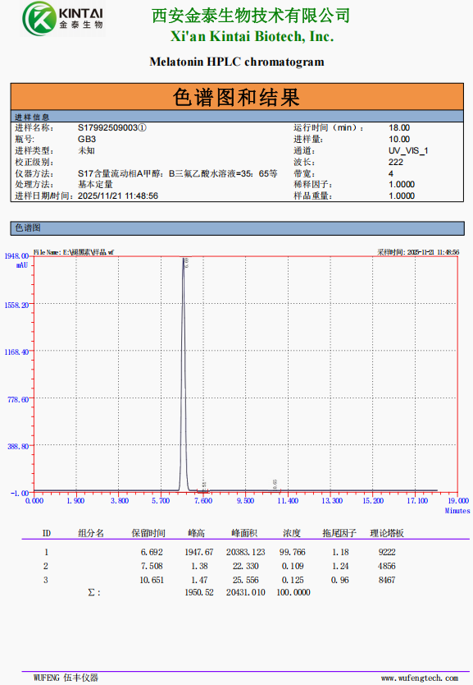Click injection date '2025/11/21 11:48:56'
473x685 pixels.
point(118,195)
